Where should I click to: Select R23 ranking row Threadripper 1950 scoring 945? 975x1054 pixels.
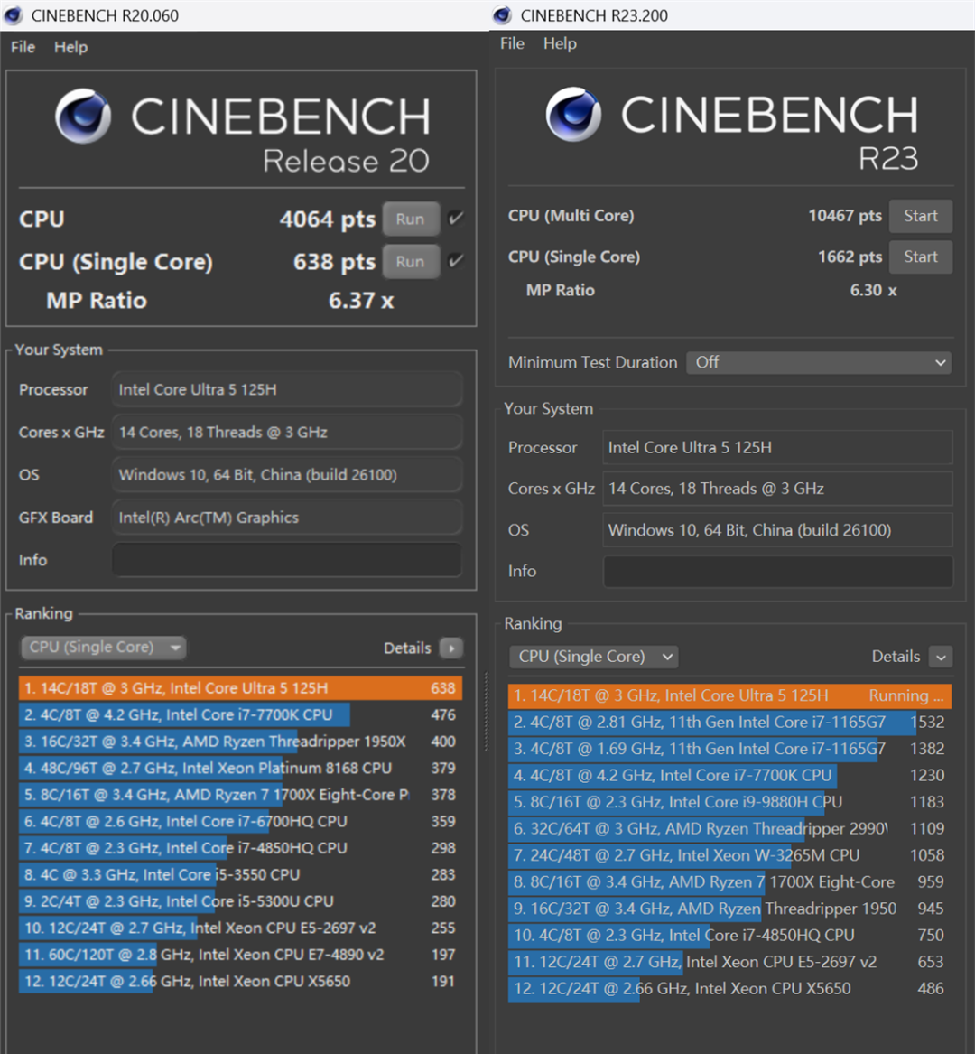[729, 909]
